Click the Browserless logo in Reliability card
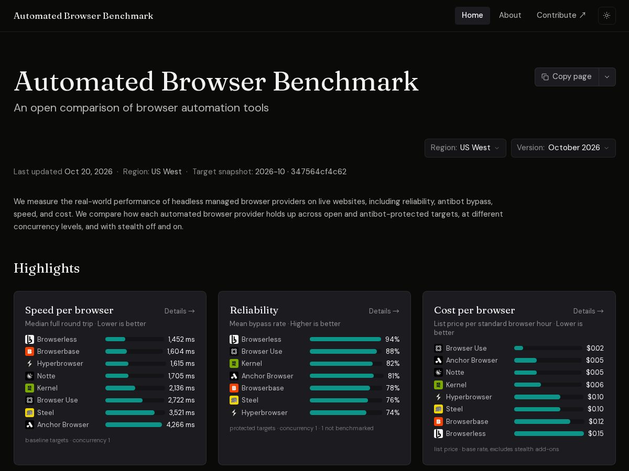 click(x=234, y=339)
